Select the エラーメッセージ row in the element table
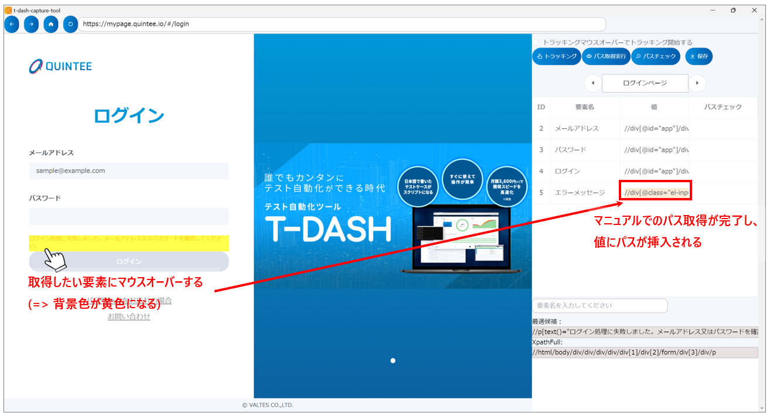This screenshot has height=416, width=770. 580,192
